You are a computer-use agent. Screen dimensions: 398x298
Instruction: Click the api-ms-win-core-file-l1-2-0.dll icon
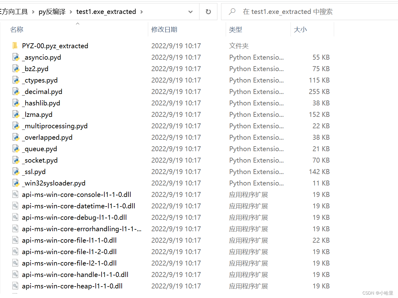[x=15, y=251]
